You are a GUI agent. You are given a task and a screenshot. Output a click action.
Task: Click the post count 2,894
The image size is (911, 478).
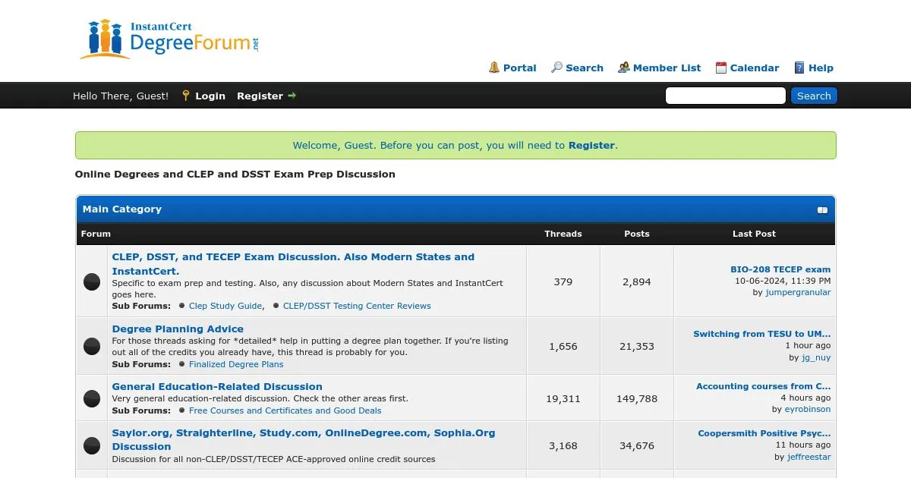pos(637,281)
